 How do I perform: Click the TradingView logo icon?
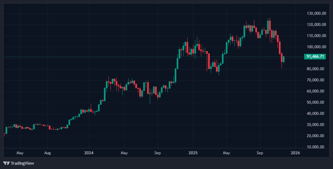pyautogui.click(x=6, y=163)
